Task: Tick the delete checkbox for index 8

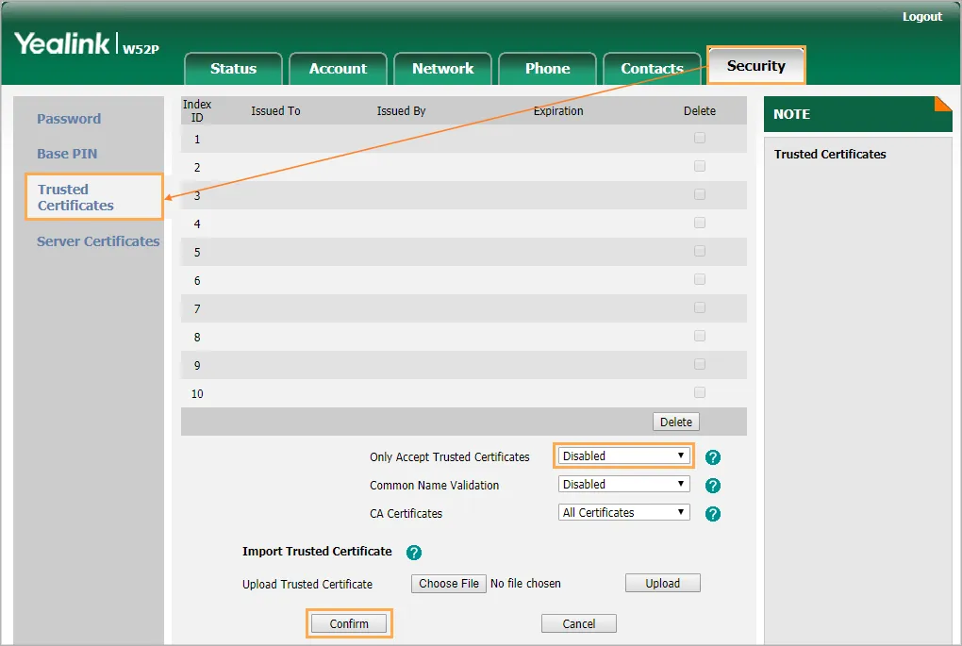Action: click(700, 336)
